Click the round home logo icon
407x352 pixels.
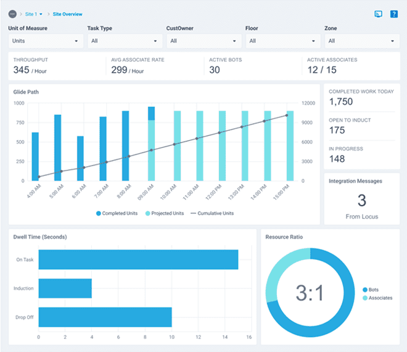coord(13,14)
